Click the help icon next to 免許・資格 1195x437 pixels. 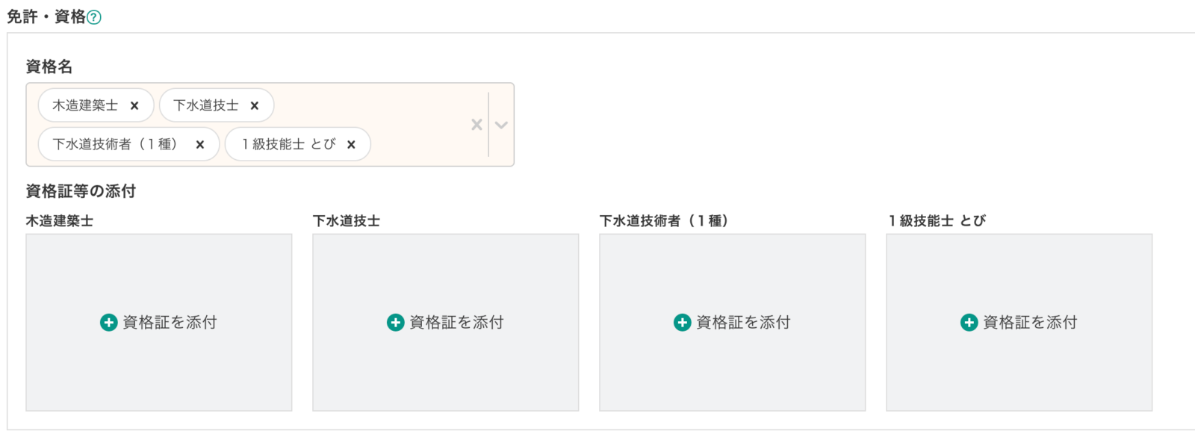[x=94, y=17]
